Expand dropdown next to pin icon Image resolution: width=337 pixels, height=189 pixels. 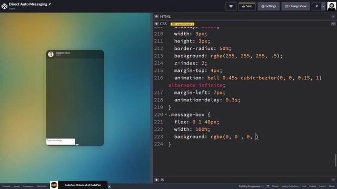click(323, 6)
